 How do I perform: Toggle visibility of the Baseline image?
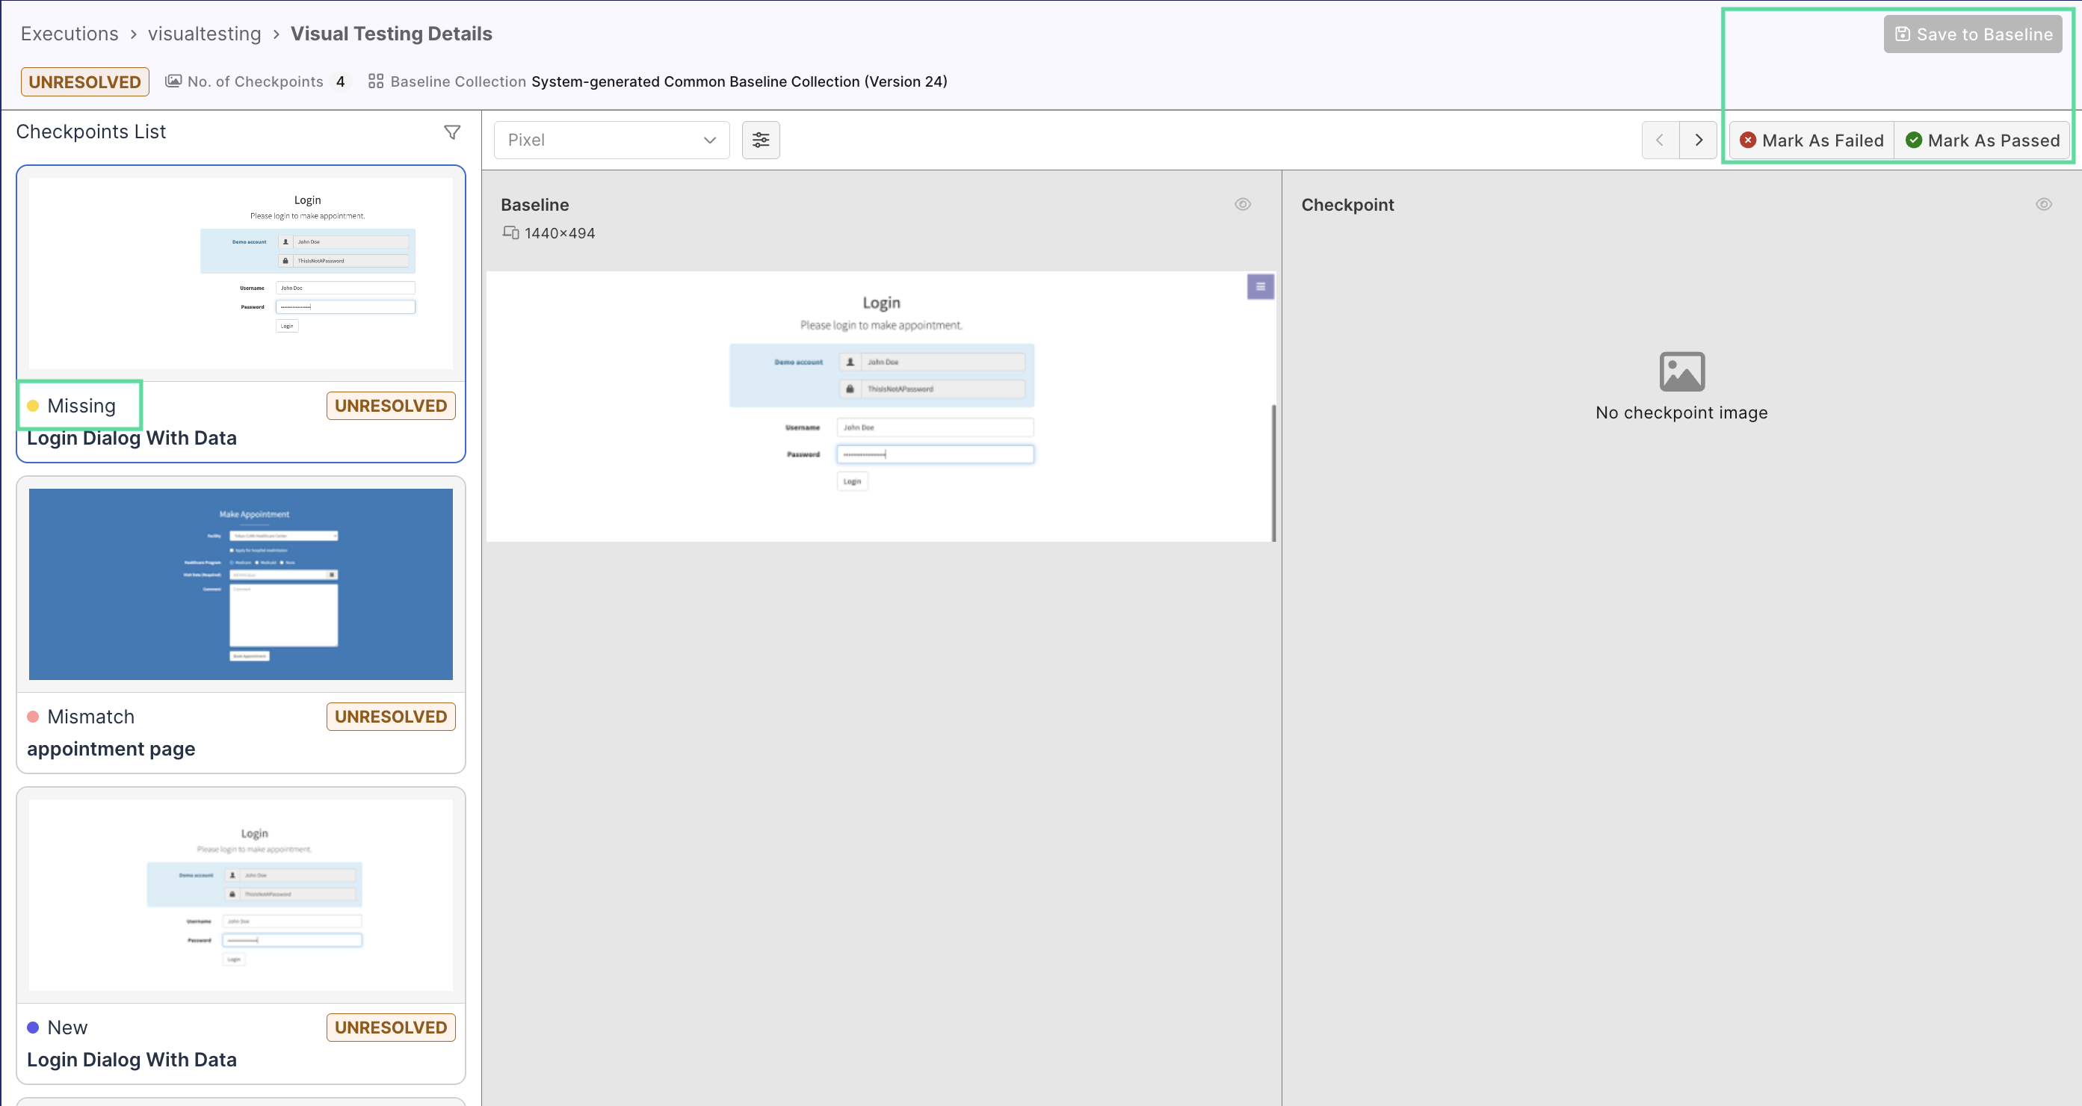(1242, 204)
